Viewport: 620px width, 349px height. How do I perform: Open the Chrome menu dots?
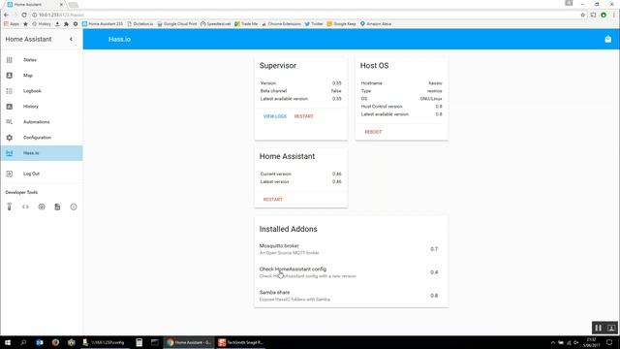pos(614,15)
